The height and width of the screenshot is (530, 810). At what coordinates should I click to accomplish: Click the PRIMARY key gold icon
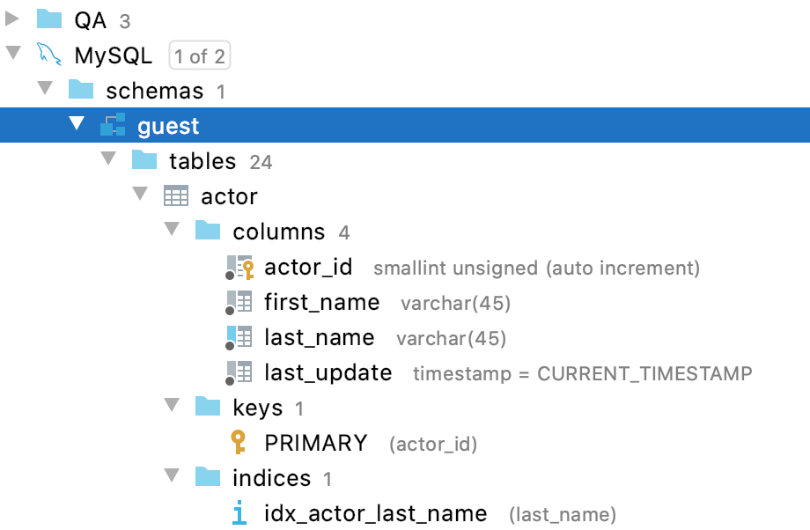[x=239, y=443]
